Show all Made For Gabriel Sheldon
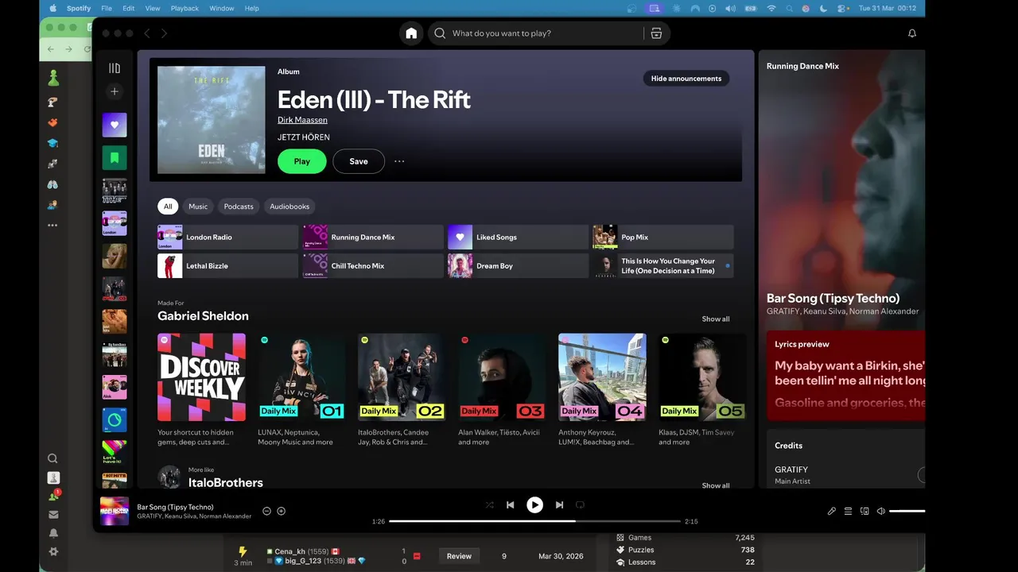This screenshot has height=572, width=1018. [715, 319]
